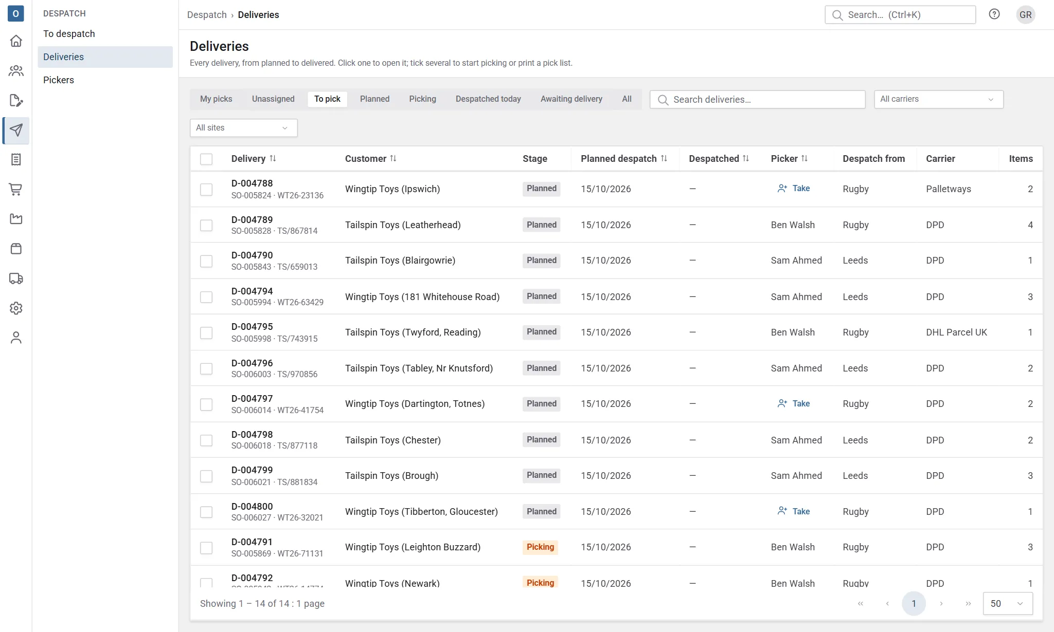This screenshot has height=632, width=1054.
Task: Click the app logo in top-left
Action: tap(16, 14)
